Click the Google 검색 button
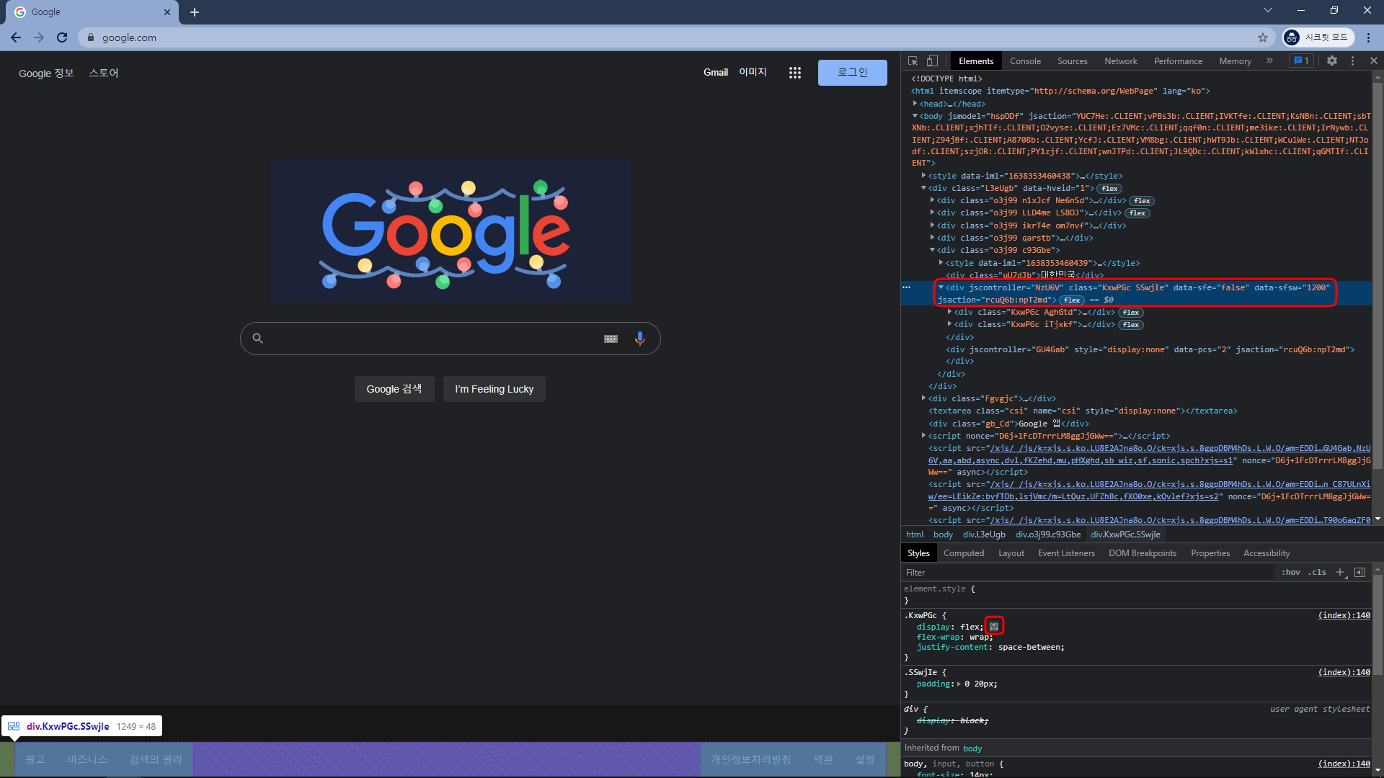Screen dimensions: 1384x778 tap(394, 389)
